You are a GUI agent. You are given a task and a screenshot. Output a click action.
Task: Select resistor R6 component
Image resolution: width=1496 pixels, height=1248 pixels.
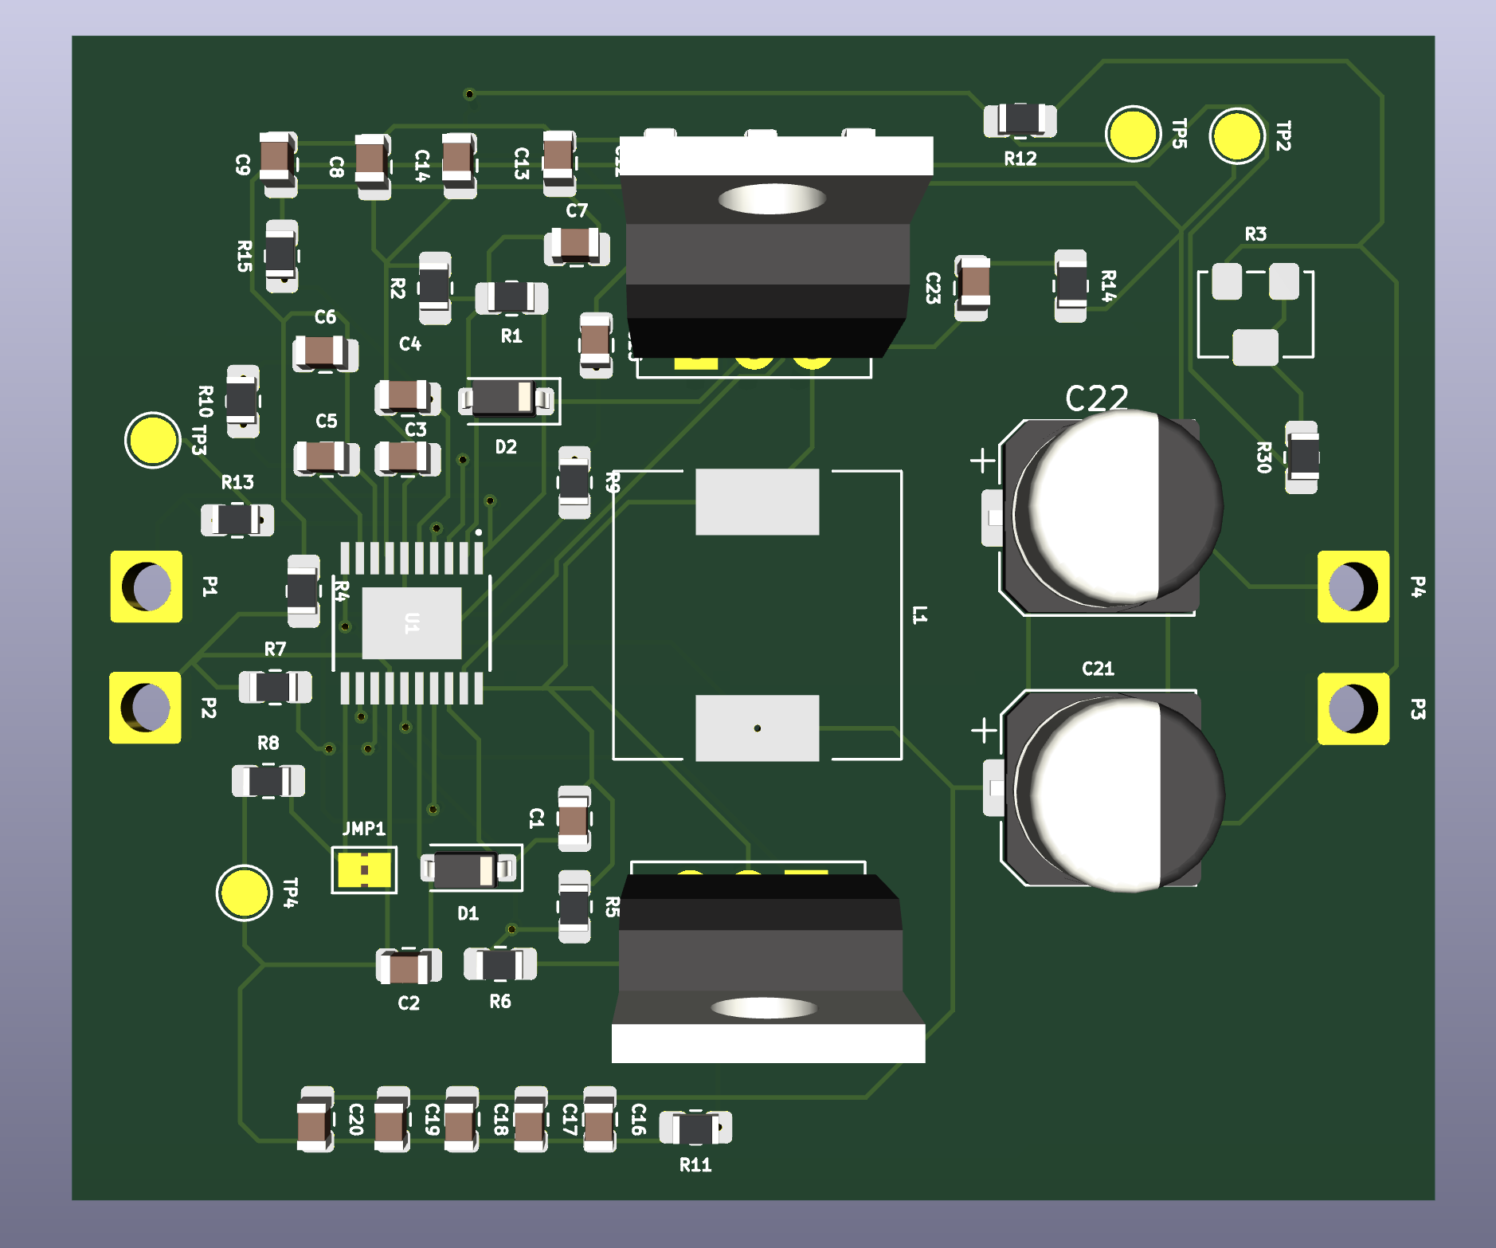(500, 964)
